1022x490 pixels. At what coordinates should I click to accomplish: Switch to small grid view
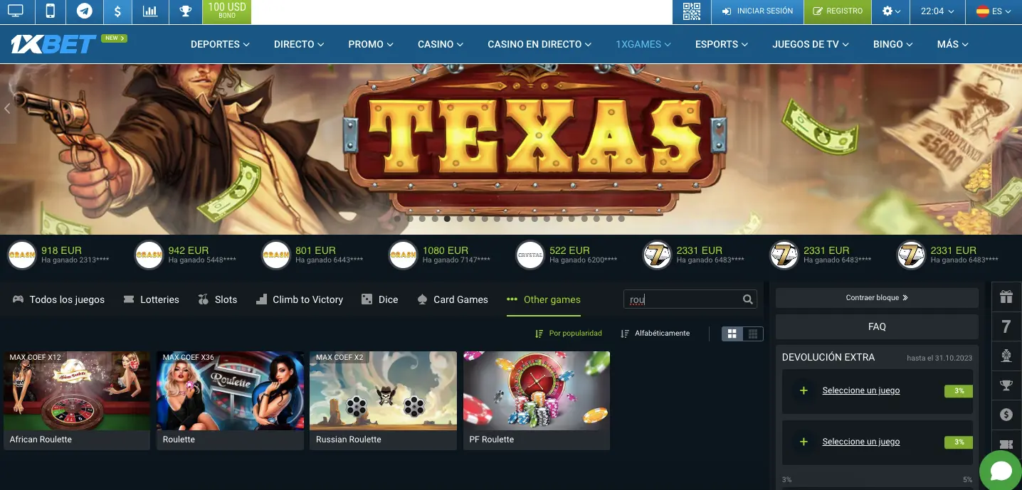tap(753, 334)
